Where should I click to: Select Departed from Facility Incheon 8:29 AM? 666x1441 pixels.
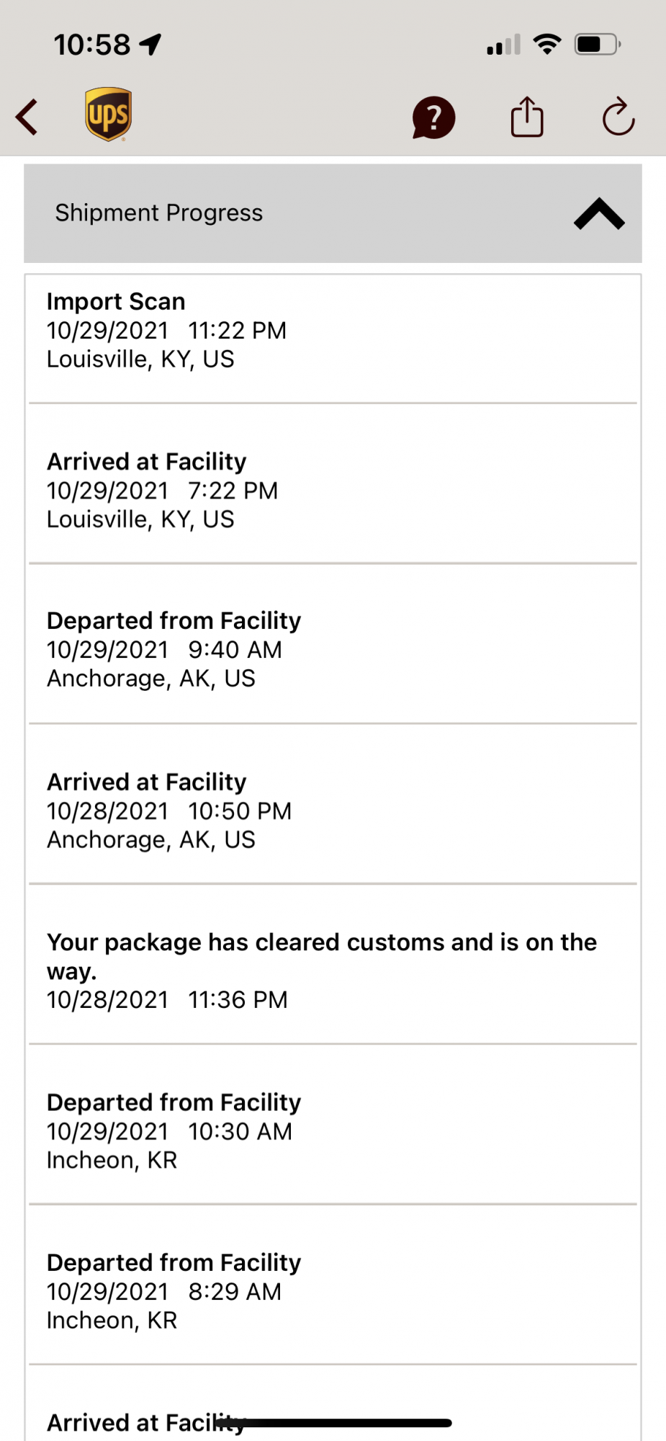(333, 1291)
